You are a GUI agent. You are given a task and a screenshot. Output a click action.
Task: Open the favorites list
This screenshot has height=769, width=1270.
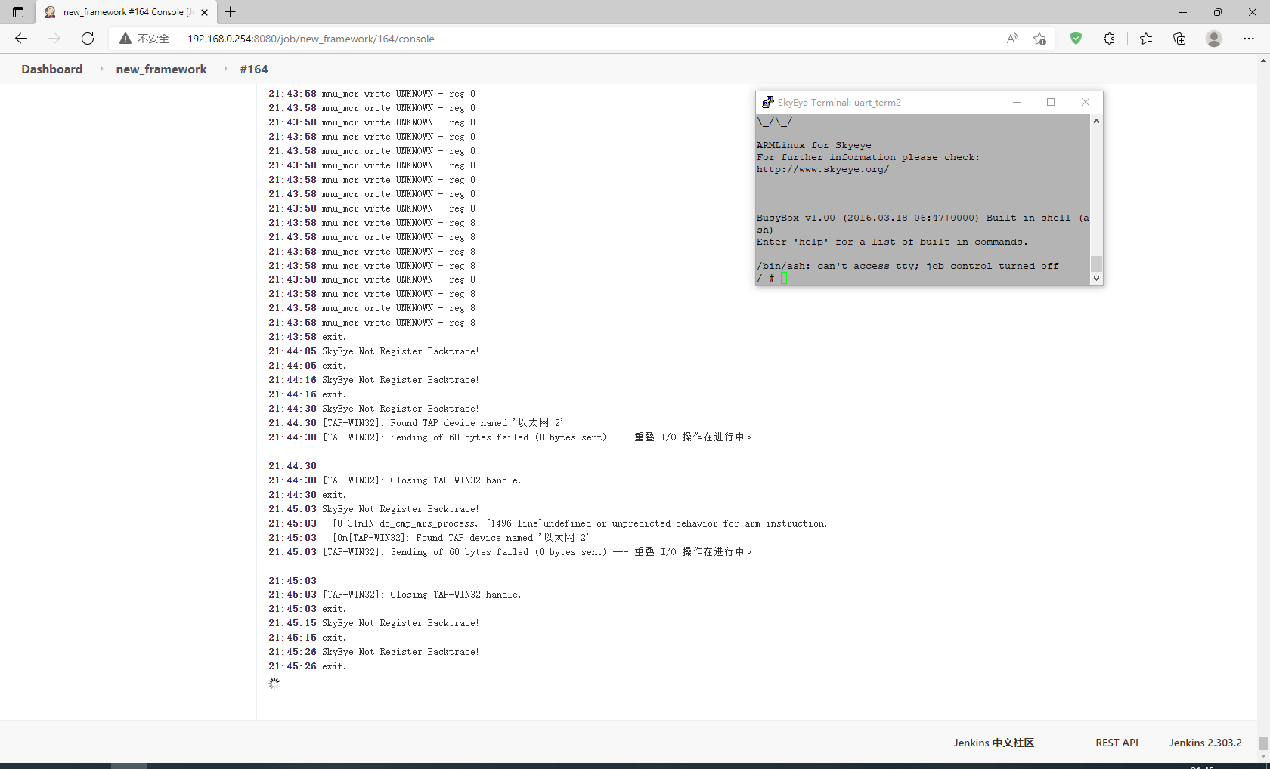click(1146, 39)
